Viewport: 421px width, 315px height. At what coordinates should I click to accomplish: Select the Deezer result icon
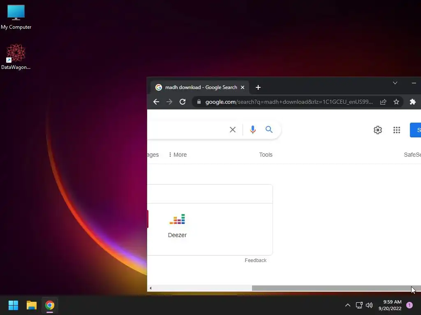click(177, 219)
